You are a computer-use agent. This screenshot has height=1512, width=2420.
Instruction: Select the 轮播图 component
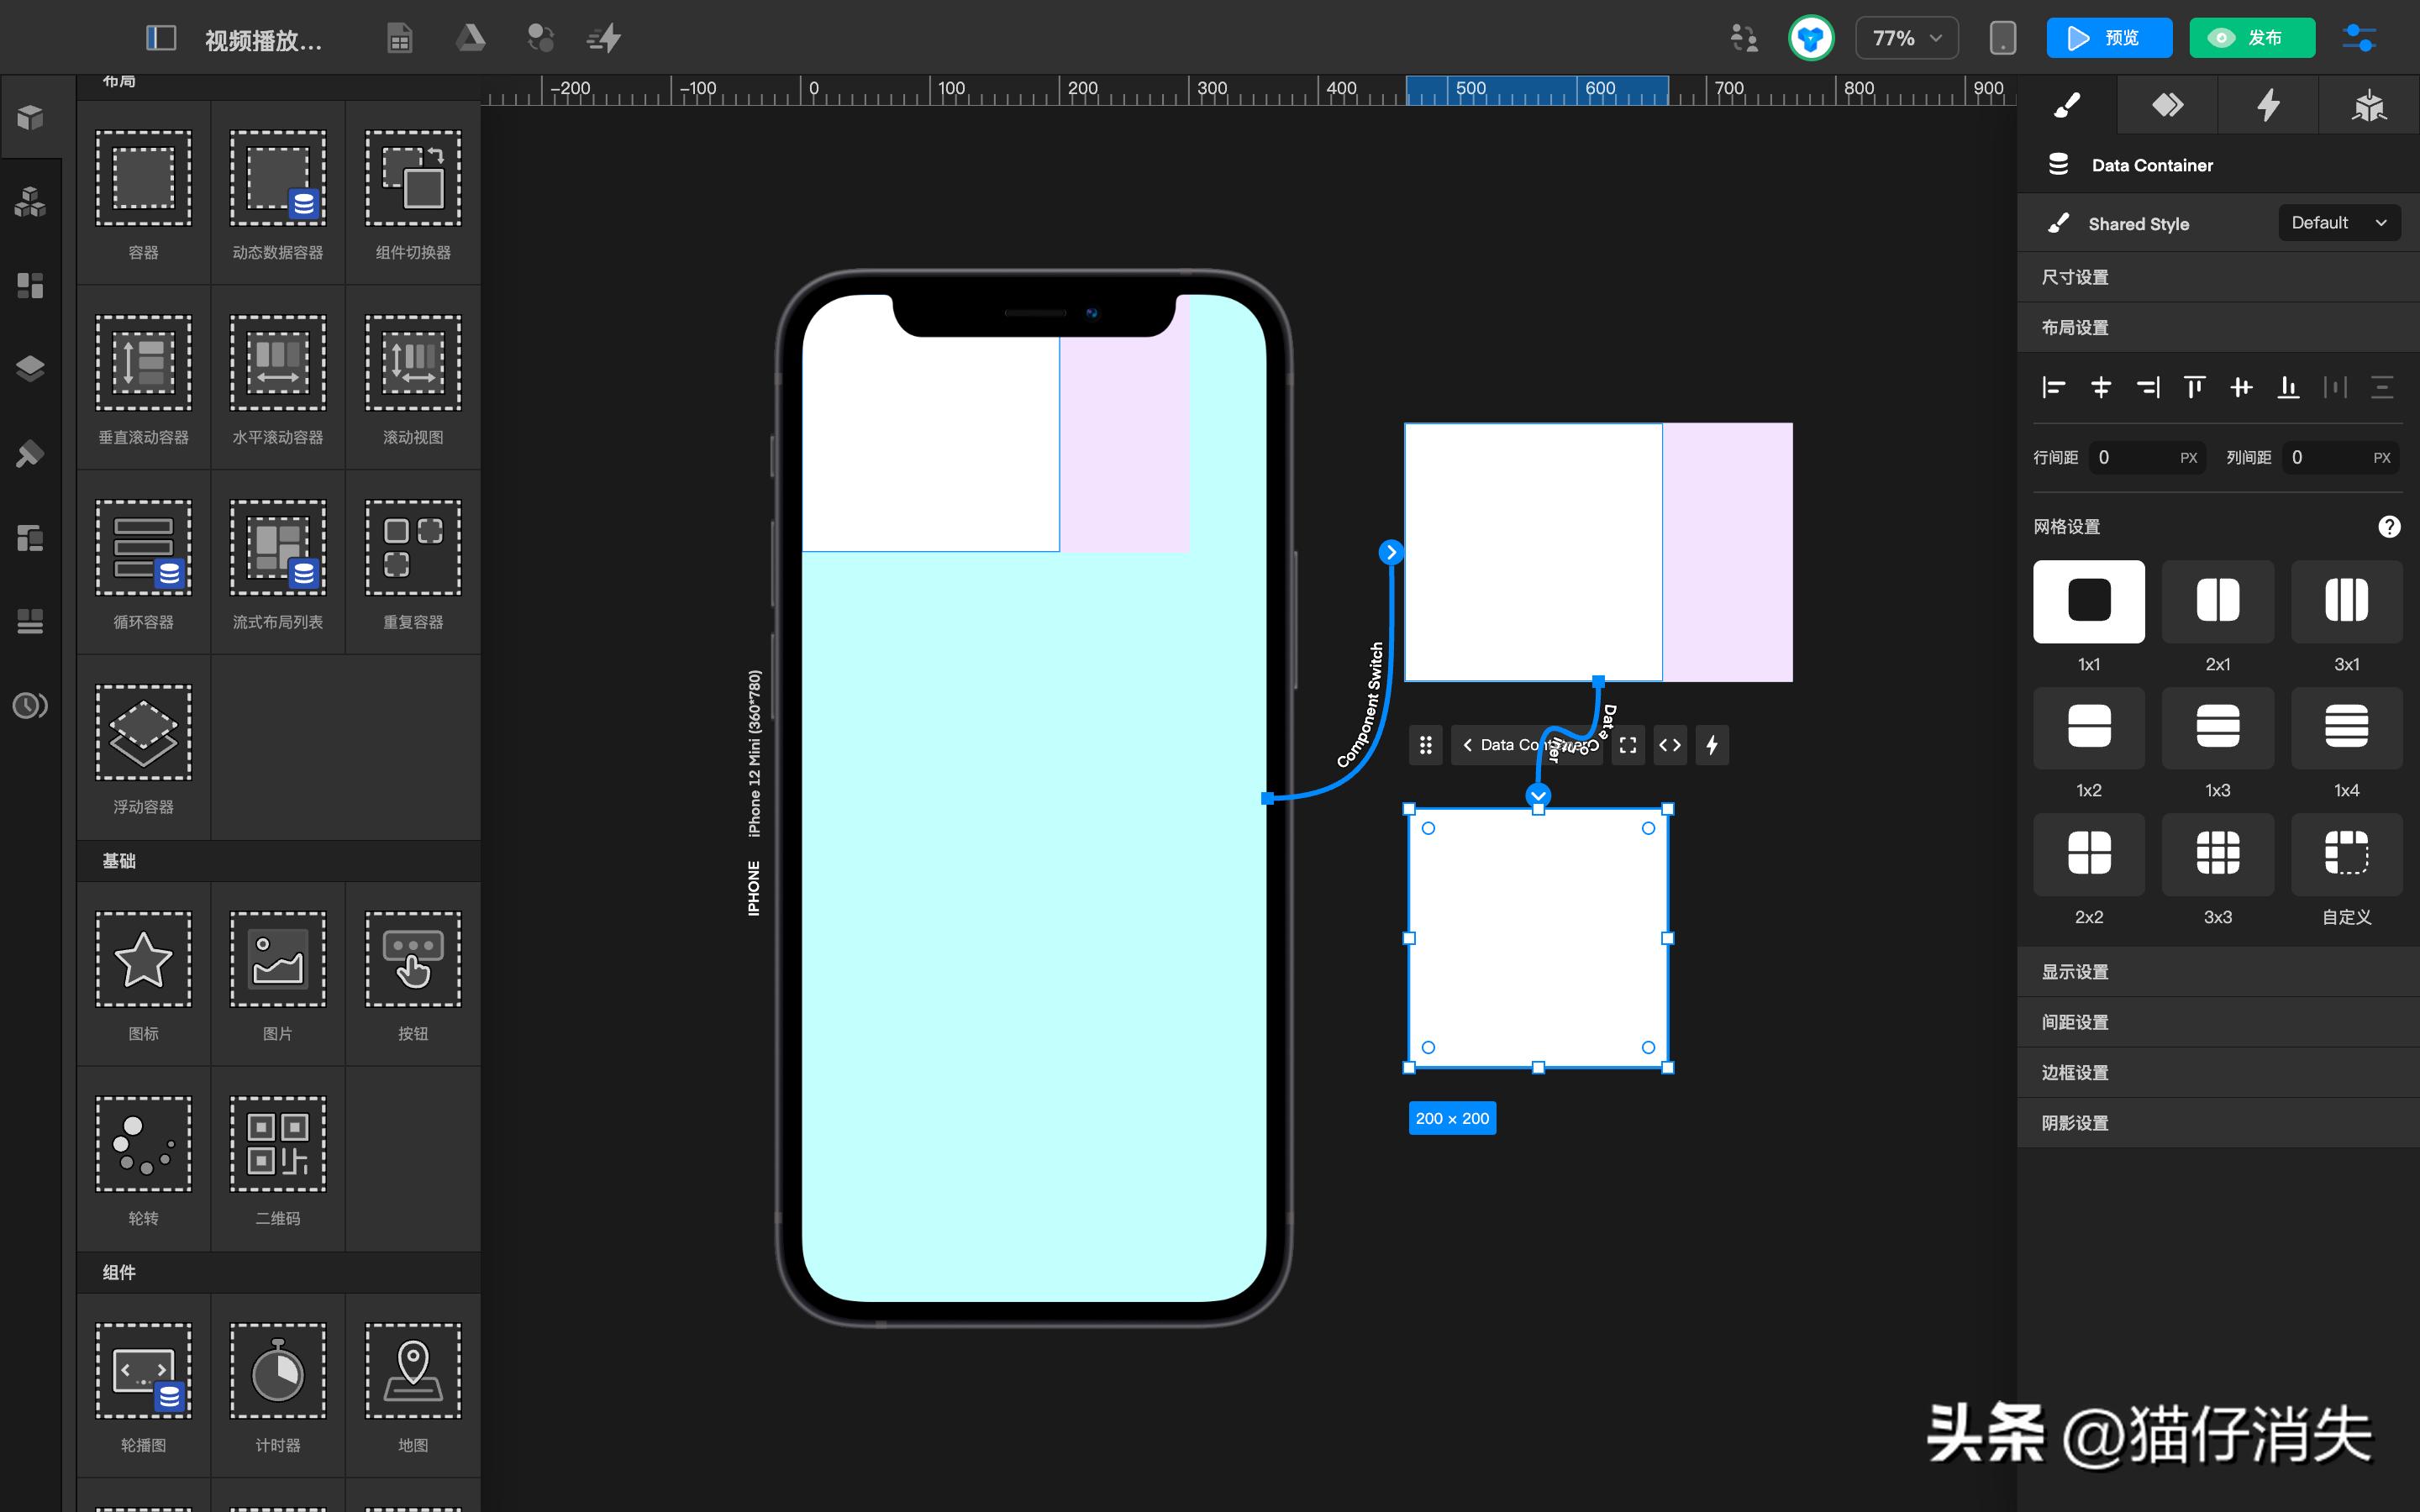click(x=142, y=1385)
